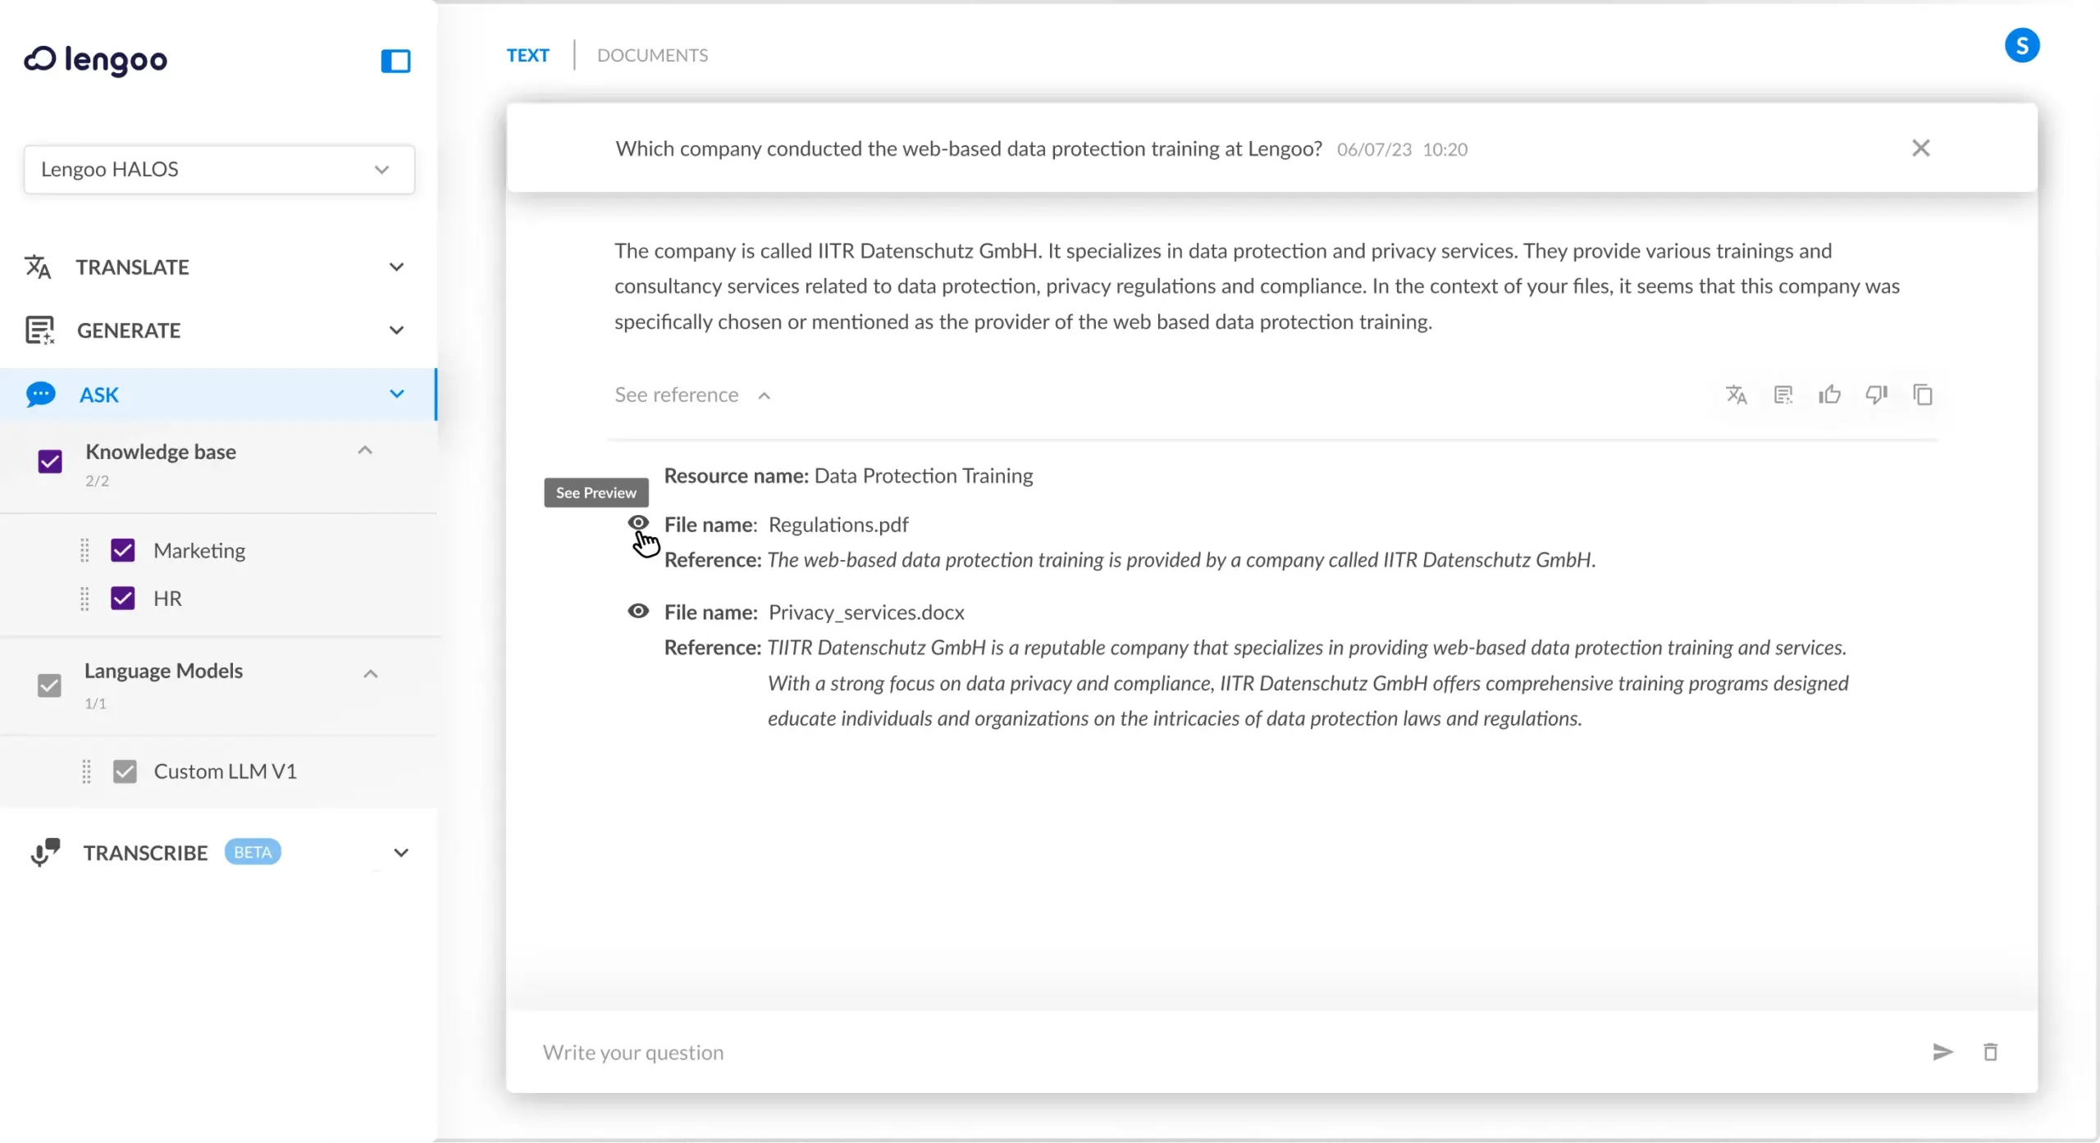Click the Custom LLM V1 label
This screenshot has width=2100, height=1143.
pos(225,771)
